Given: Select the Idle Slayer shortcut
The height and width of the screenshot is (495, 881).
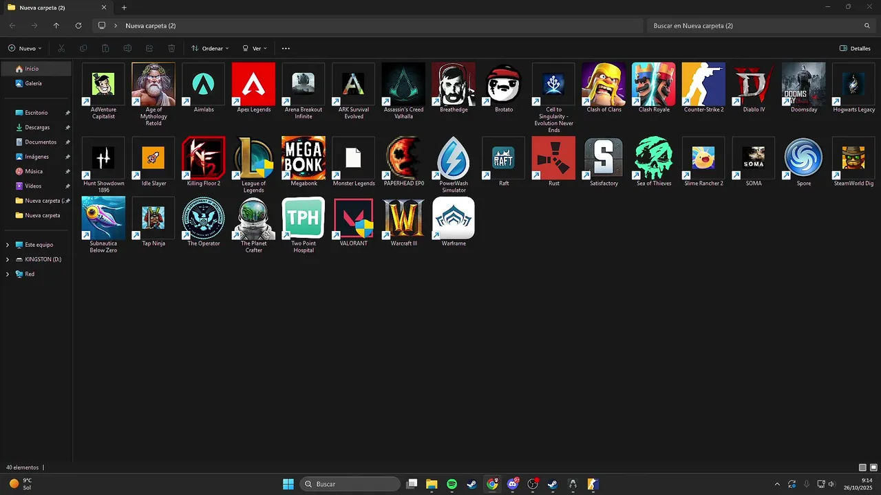Looking at the screenshot, I should point(153,158).
